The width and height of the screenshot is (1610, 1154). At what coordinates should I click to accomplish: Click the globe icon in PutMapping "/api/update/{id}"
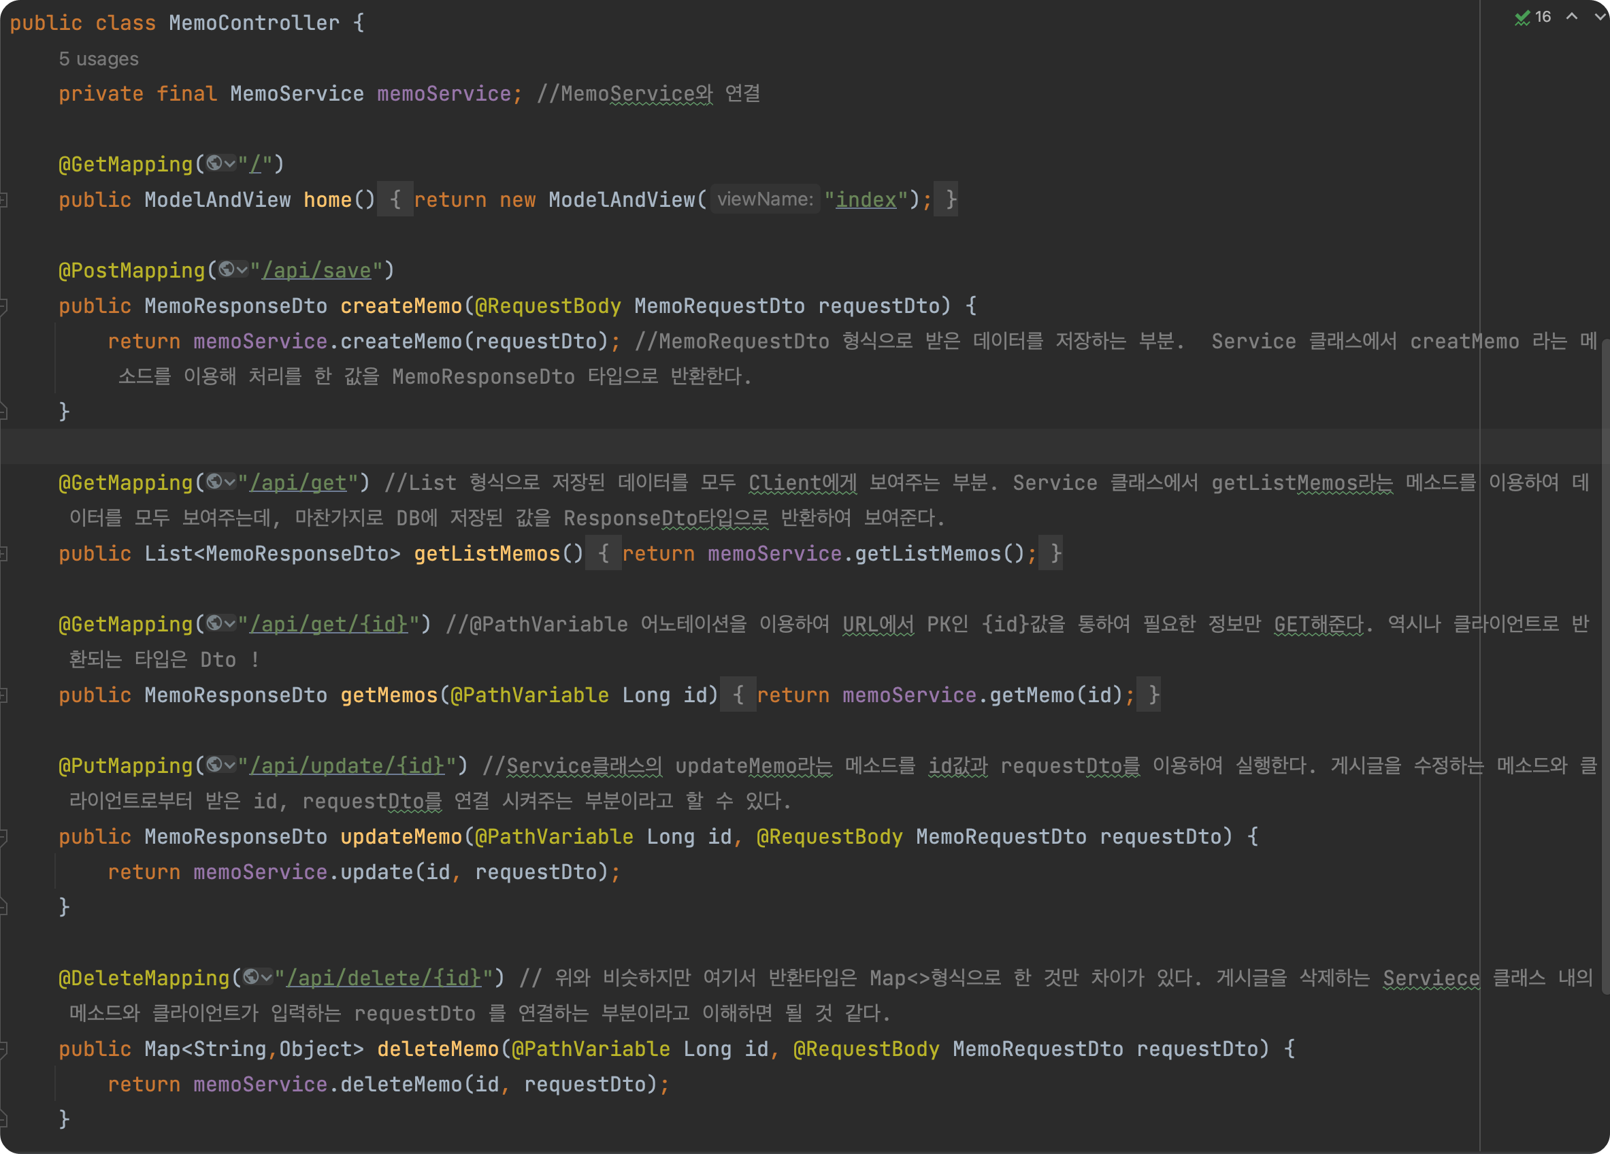tap(215, 765)
